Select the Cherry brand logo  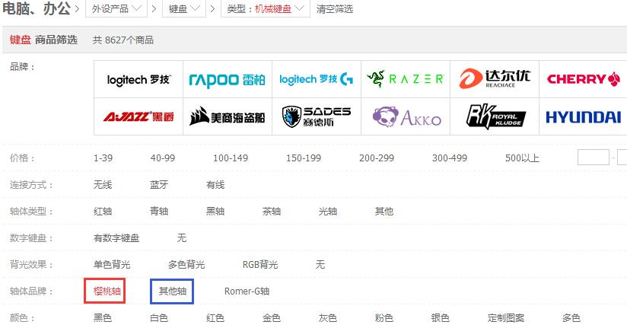[583, 79]
